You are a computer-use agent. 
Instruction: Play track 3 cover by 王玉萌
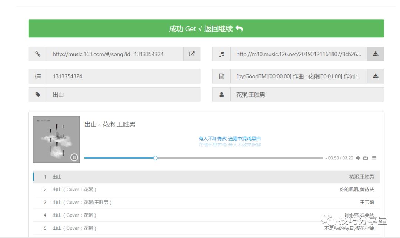(206, 203)
